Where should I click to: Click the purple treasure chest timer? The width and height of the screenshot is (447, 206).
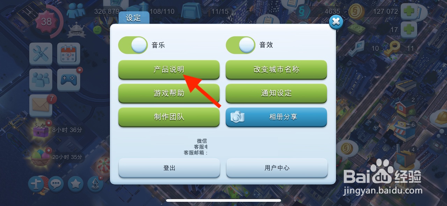click(41, 130)
